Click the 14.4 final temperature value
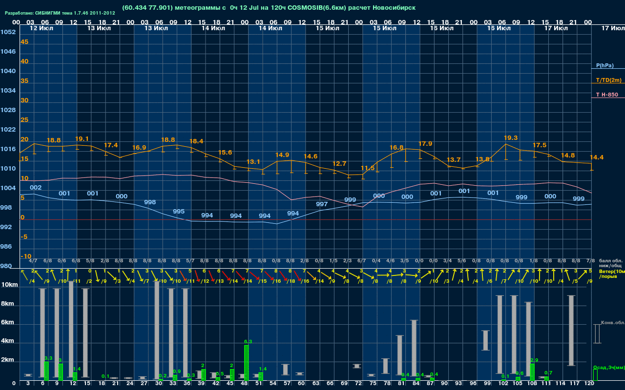Screen dimensions: 625x390 [597, 157]
